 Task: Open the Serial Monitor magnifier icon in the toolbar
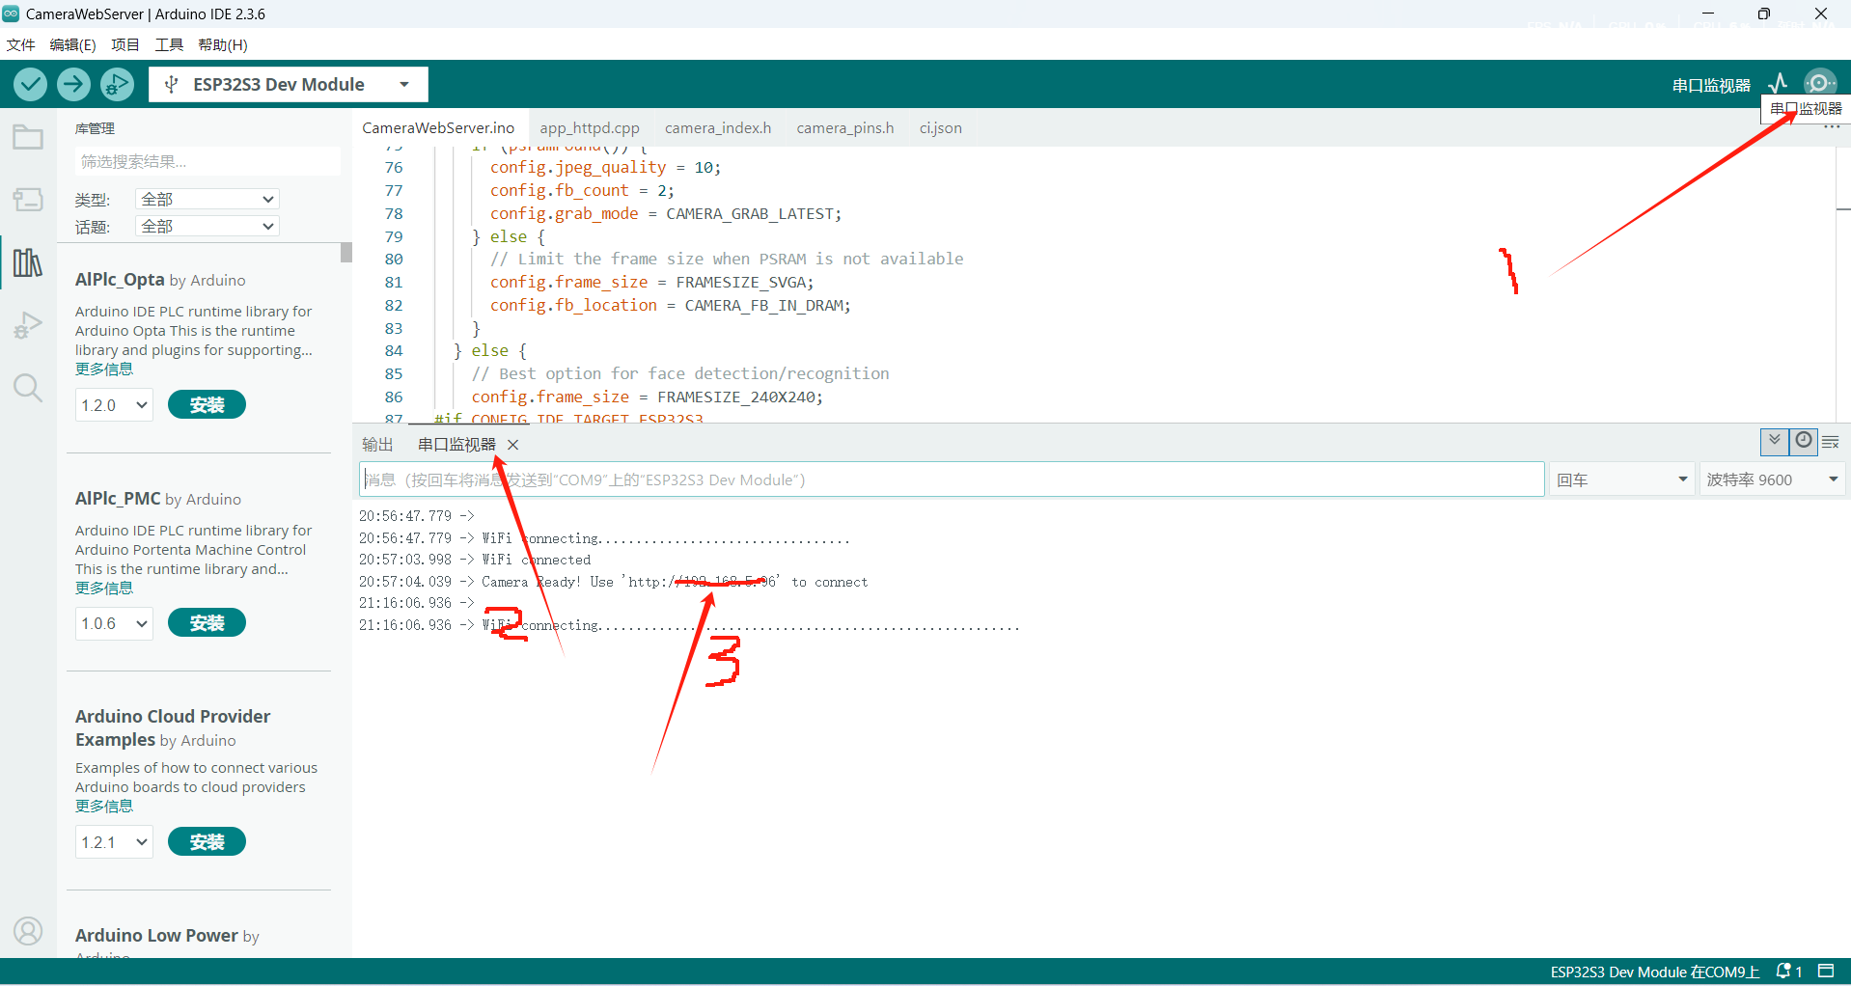coord(1820,84)
